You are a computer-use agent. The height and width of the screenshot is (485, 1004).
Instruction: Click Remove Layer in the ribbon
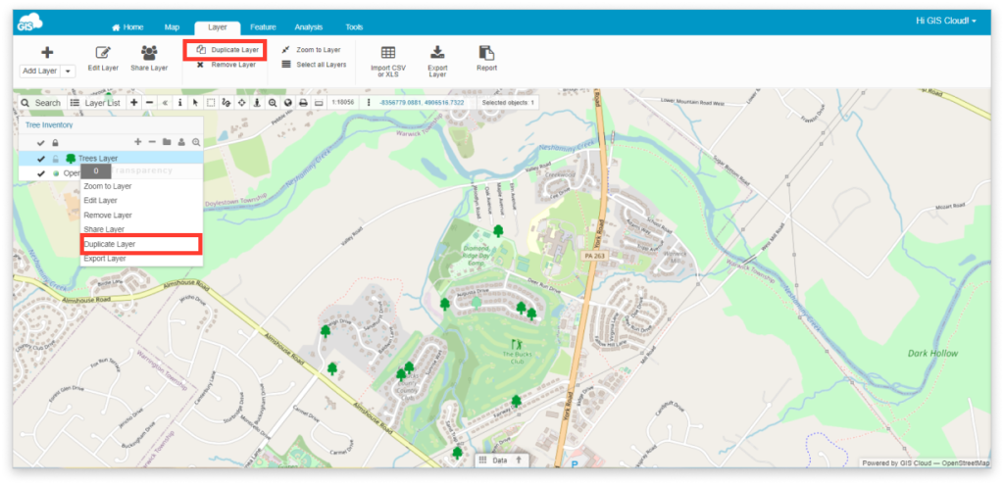point(226,65)
